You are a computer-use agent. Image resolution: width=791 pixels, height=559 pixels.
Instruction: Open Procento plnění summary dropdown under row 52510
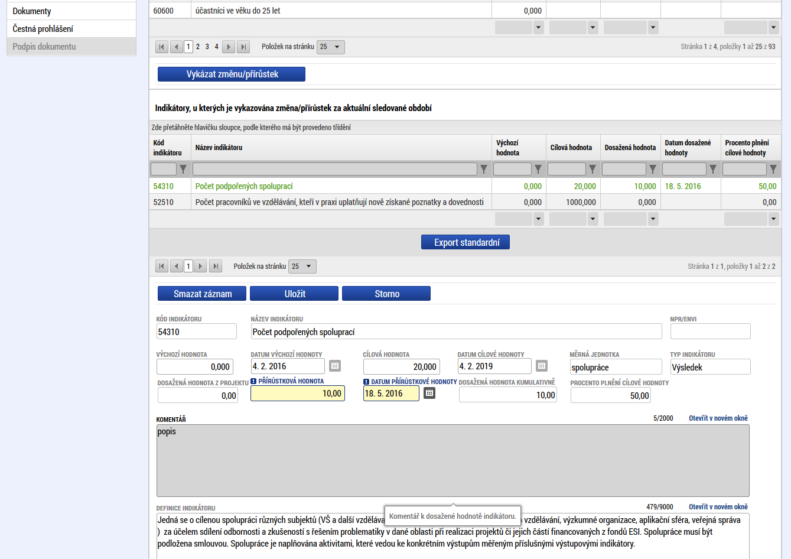773,219
